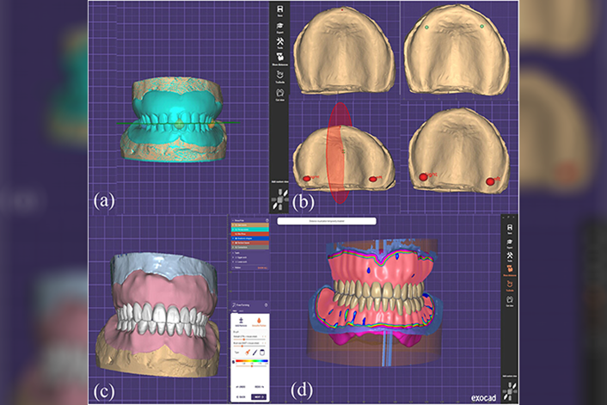Viewport: 607px width, 405px height.
Task: Open Tools in the lower-right toolbar
Action: coord(511,257)
